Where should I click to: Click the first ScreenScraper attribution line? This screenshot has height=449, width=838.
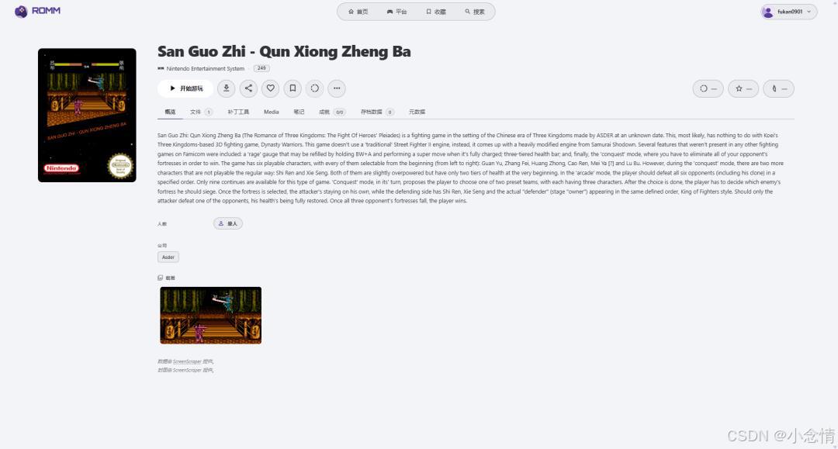tap(185, 361)
